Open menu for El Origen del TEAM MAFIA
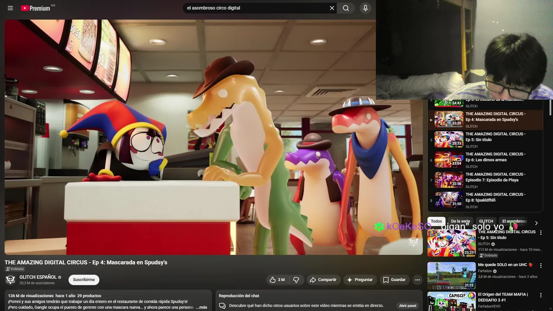Viewport: 553px width, 311px height. coord(540,295)
